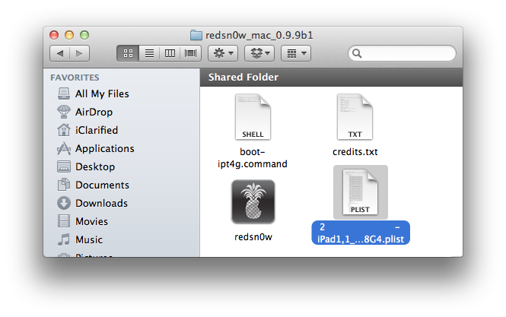This screenshot has width=506, height=317.
Task: Open AirDrop from the sidebar
Action: [94, 112]
